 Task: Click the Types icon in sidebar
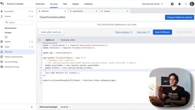2,47
